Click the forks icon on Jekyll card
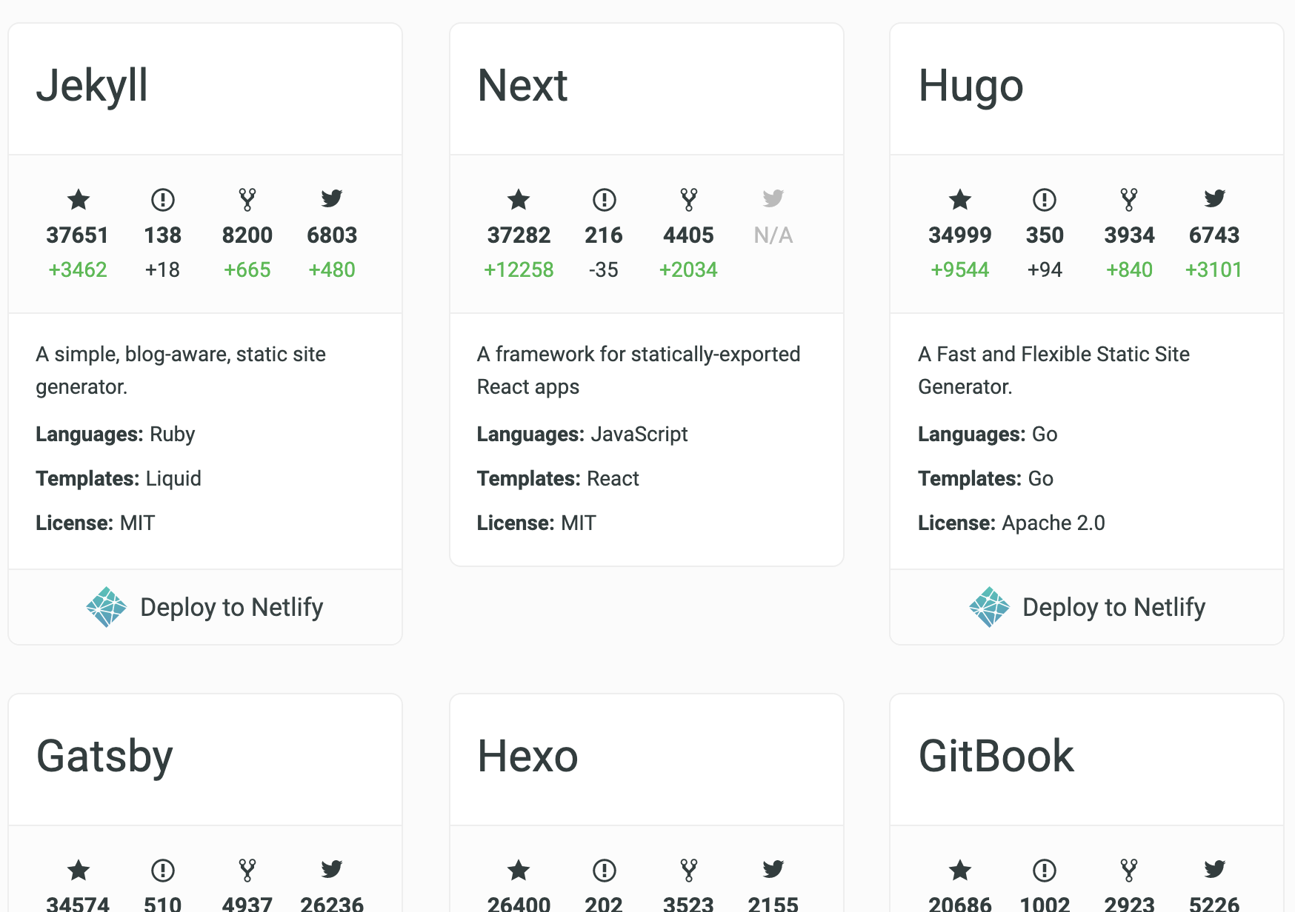 point(247,199)
